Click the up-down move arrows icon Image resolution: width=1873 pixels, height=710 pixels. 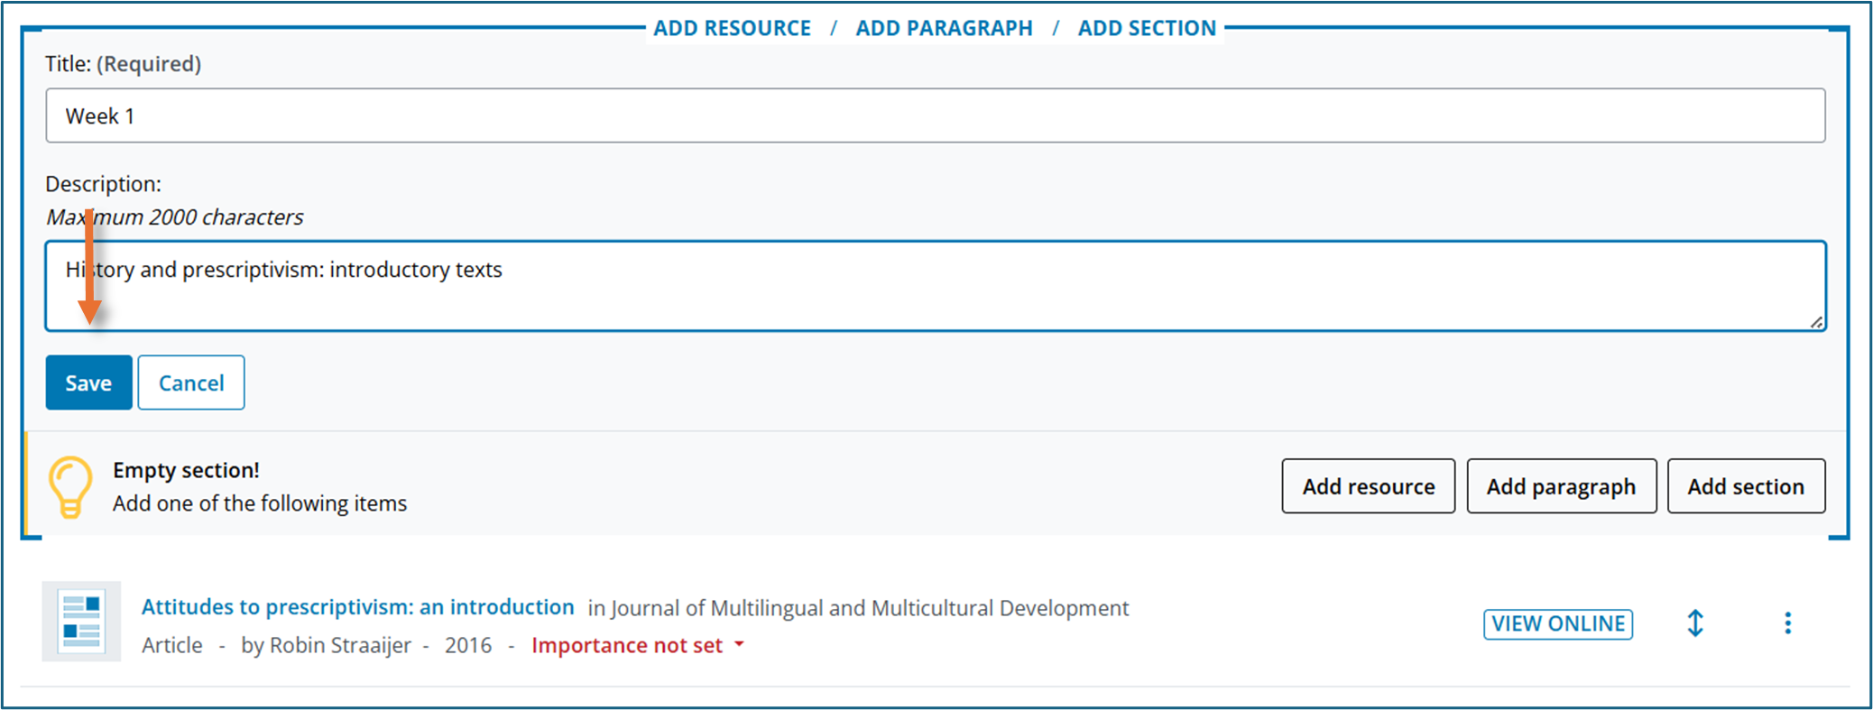coord(1695,623)
